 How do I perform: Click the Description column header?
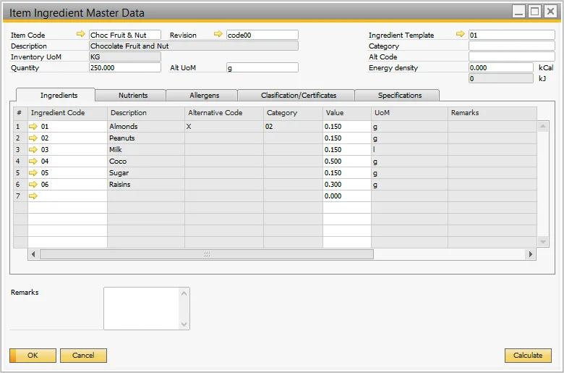pos(146,113)
